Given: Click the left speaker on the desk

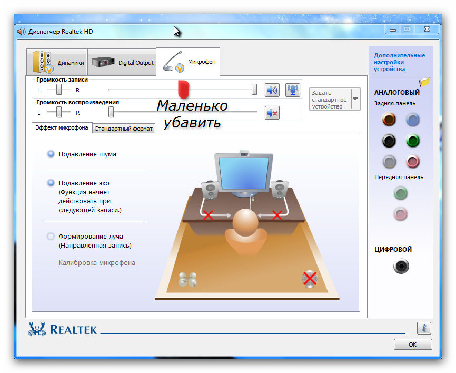Looking at the screenshot, I should 210,190.
